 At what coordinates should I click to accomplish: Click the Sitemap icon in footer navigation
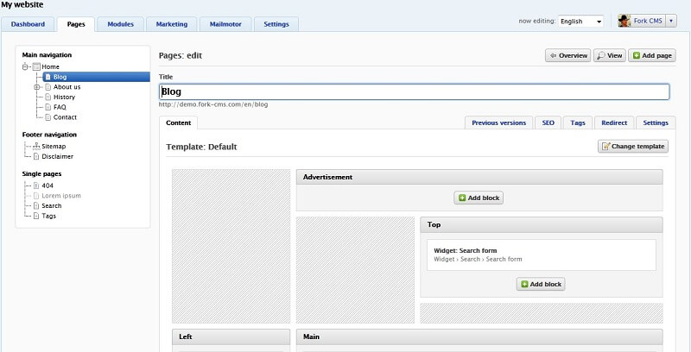[36, 147]
